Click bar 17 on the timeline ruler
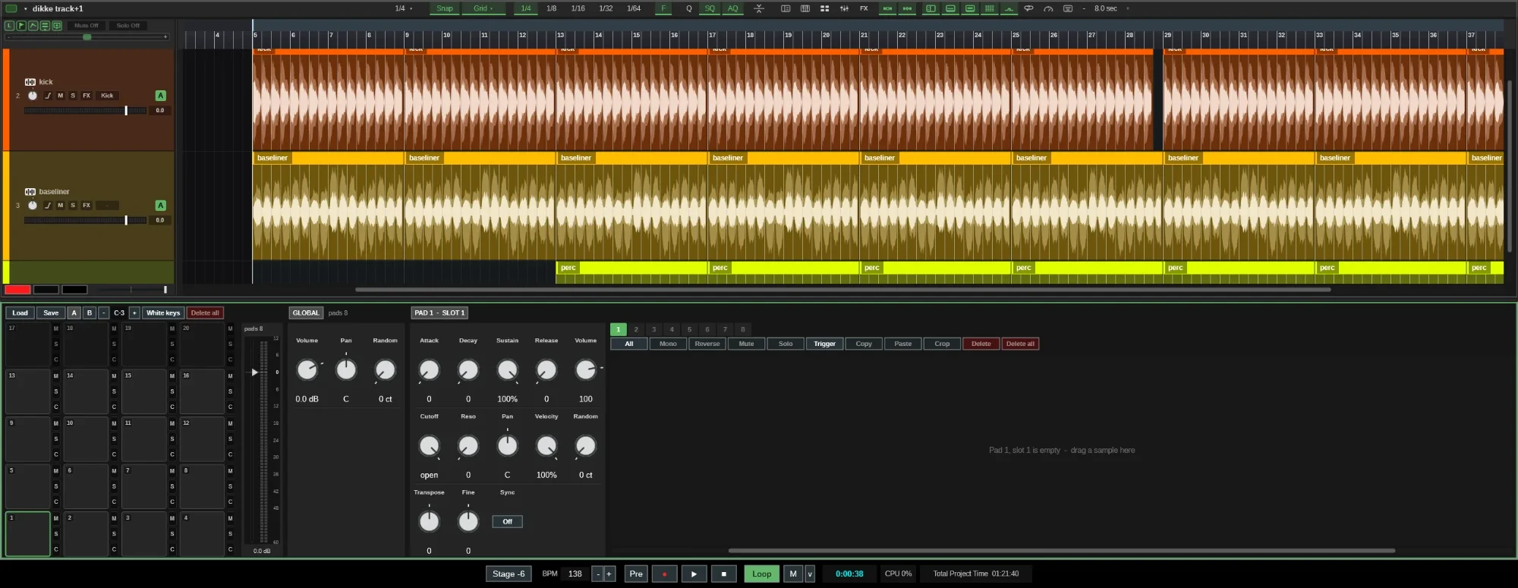1518x588 pixels. click(712, 35)
